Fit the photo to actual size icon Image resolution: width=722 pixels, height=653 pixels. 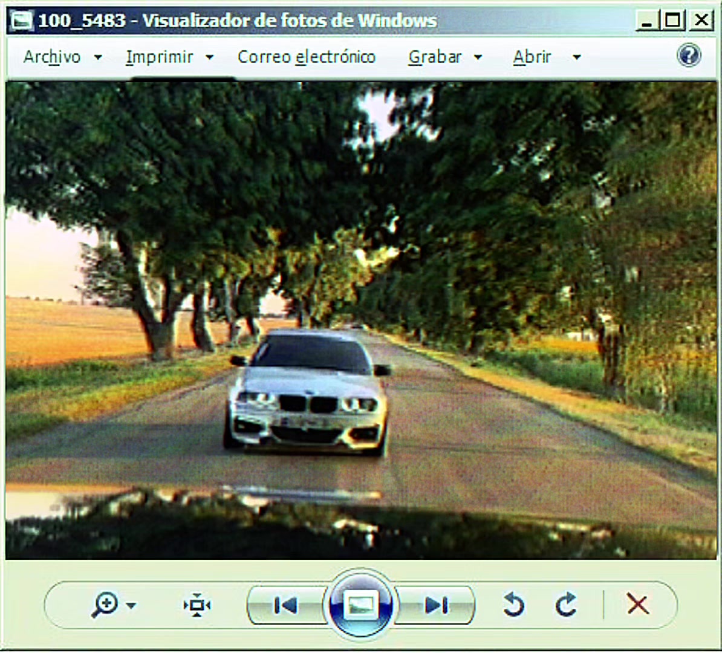(x=197, y=605)
